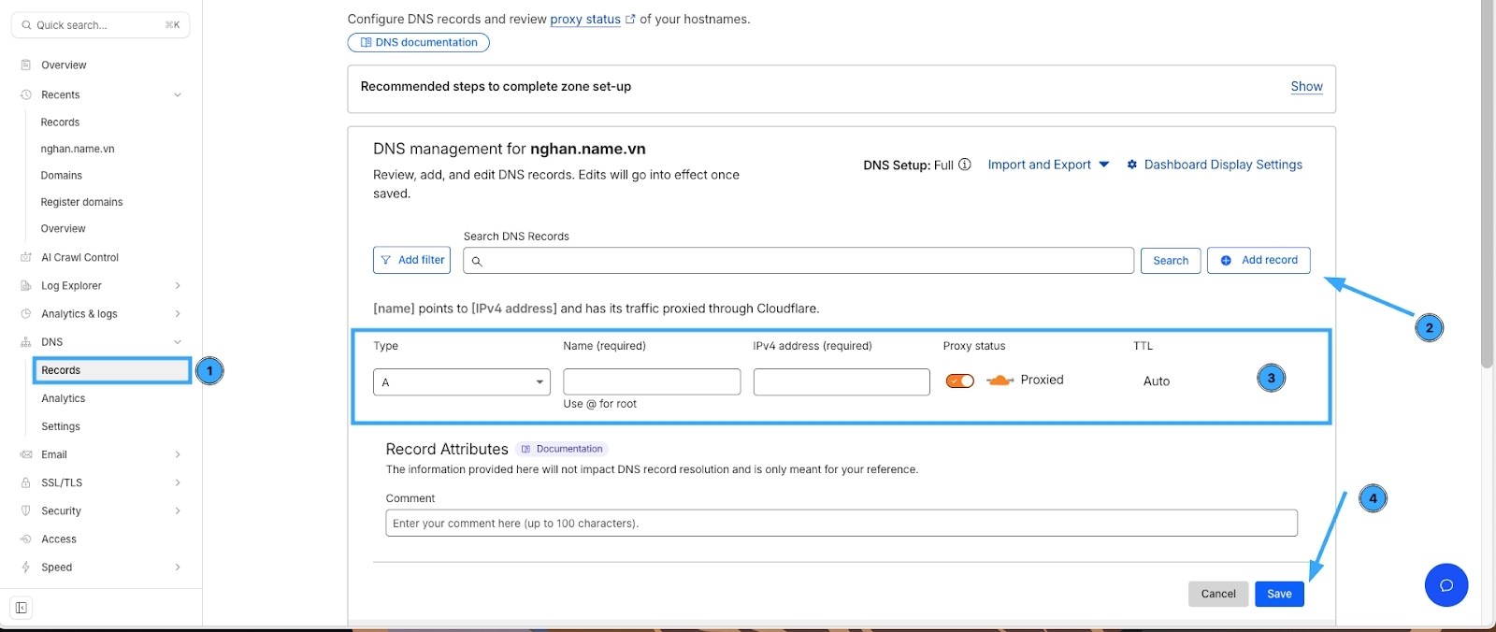Click the page vertical scrollbar
The image size is (1496, 632).
click(x=1488, y=187)
